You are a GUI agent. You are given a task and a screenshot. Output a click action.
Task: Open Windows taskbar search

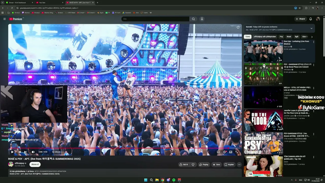(x=151, y=180)
